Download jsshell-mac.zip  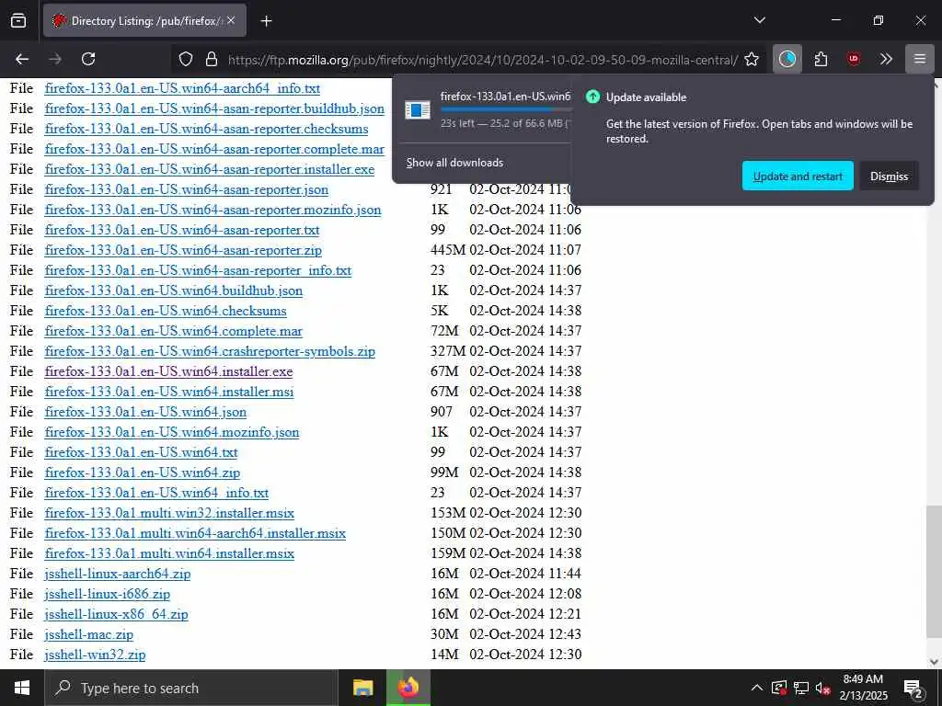89,634
